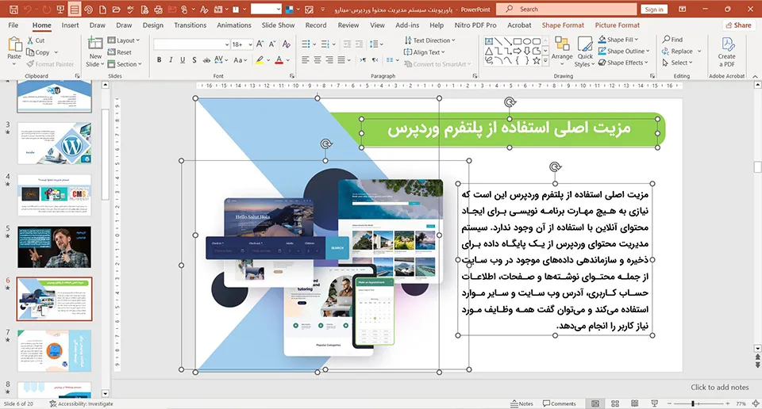Select slide 4 thumbnail
This screenshot has width=762, height=409.
tap(55, 194)
